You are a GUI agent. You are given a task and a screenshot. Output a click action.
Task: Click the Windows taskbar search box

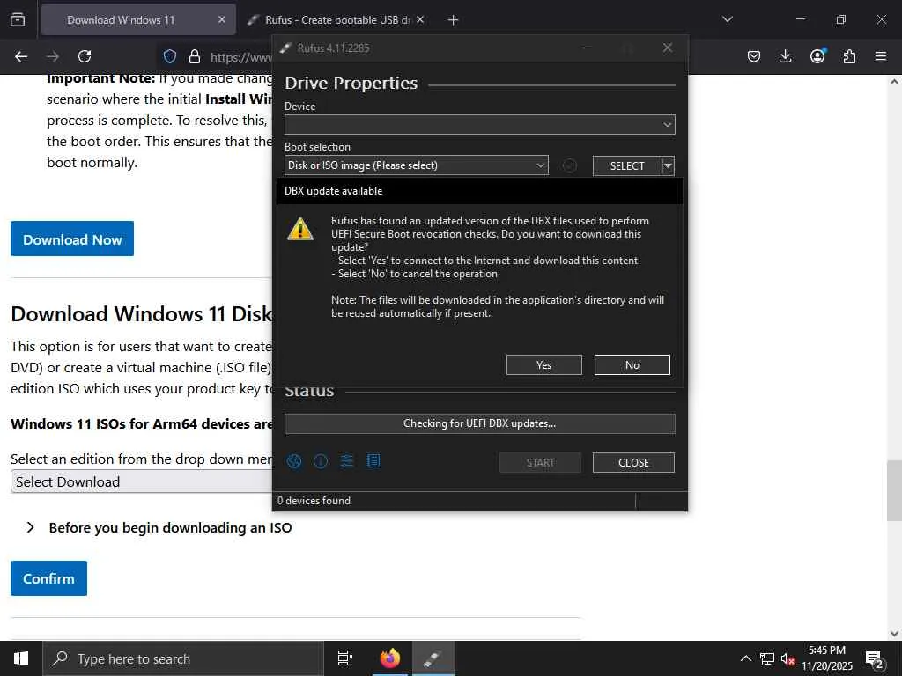click(183, 658)
